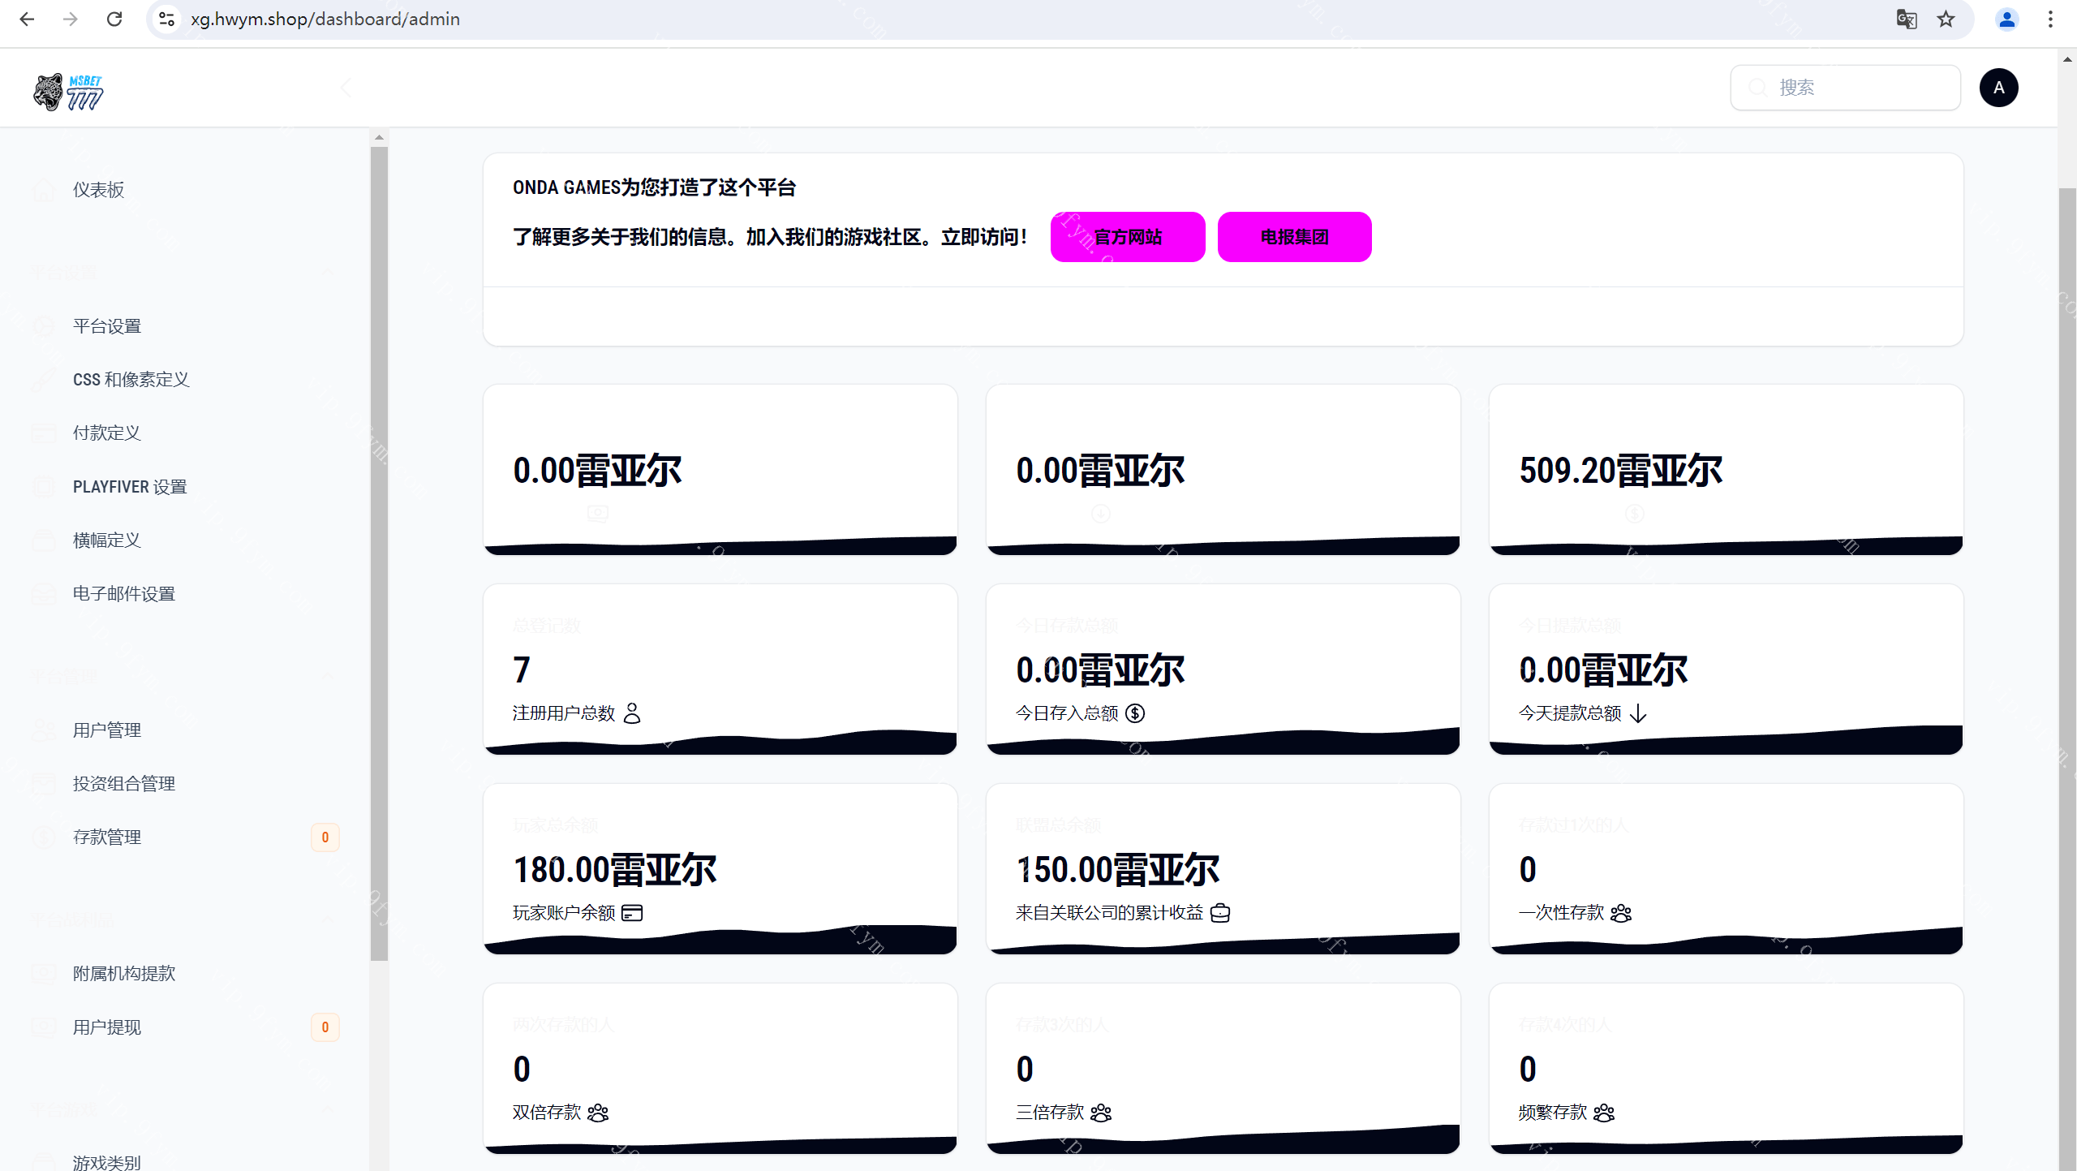
Task: Click the browser translate page icon
Action: pyautogui.click(x=1907, y=19)
